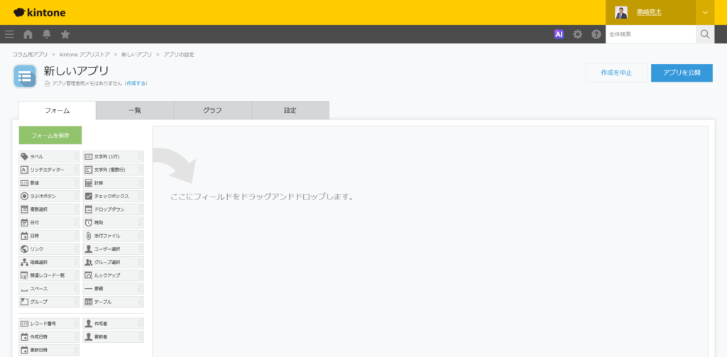Choose the ユーザー選択 field tile
This screenshot has width=727, height=357.
[x=113, y=249]
